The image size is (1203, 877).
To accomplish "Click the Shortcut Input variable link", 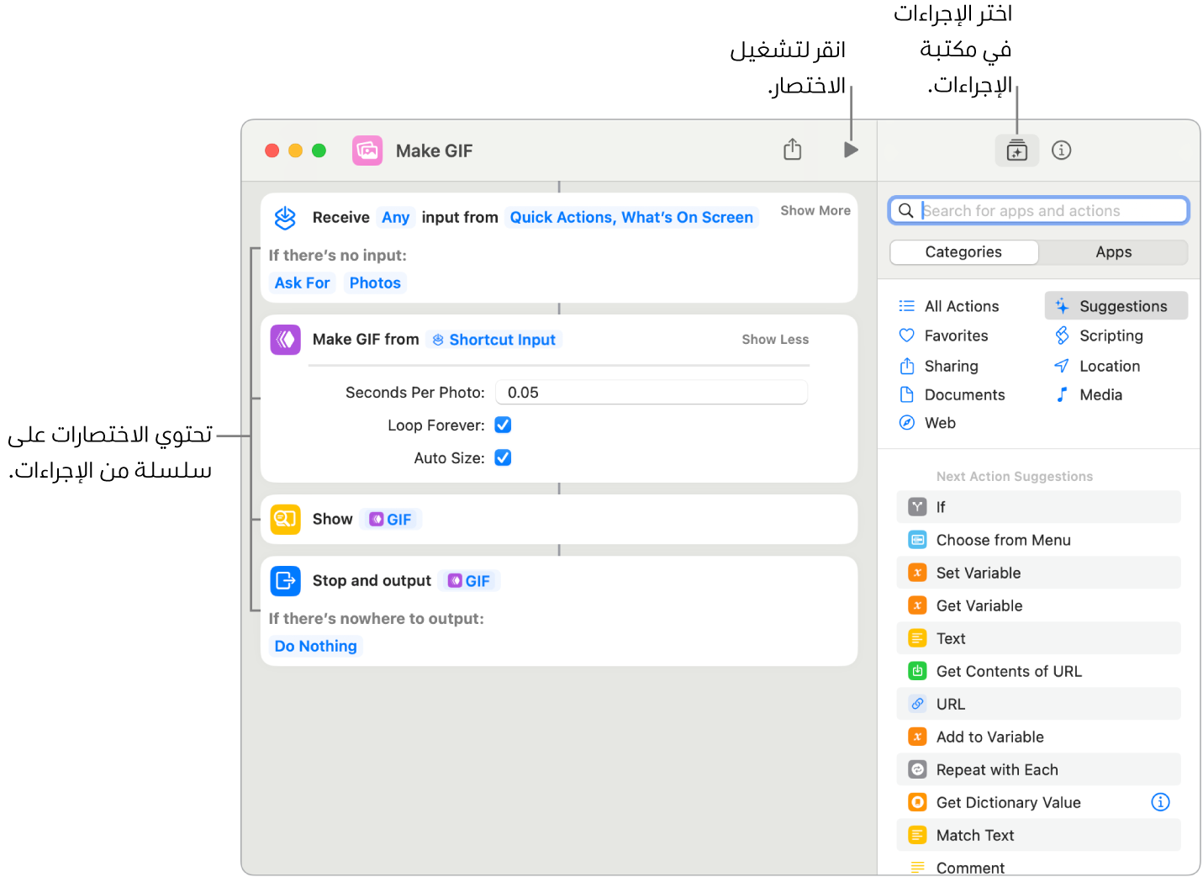I will tap(493, 339).
